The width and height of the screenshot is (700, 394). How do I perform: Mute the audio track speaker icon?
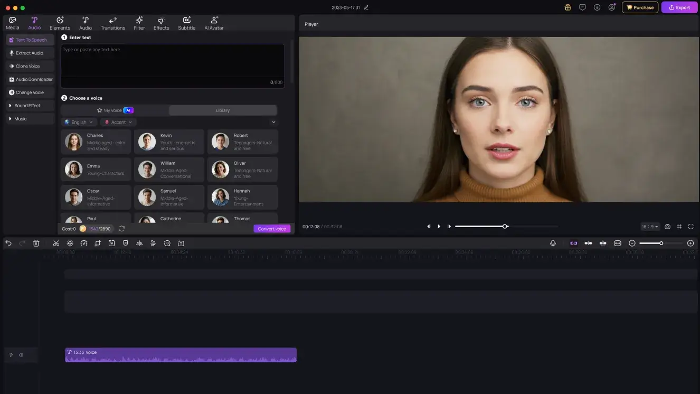21,355
